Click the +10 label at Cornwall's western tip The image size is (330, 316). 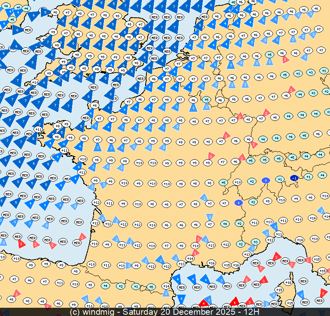[x=34, y=82]
